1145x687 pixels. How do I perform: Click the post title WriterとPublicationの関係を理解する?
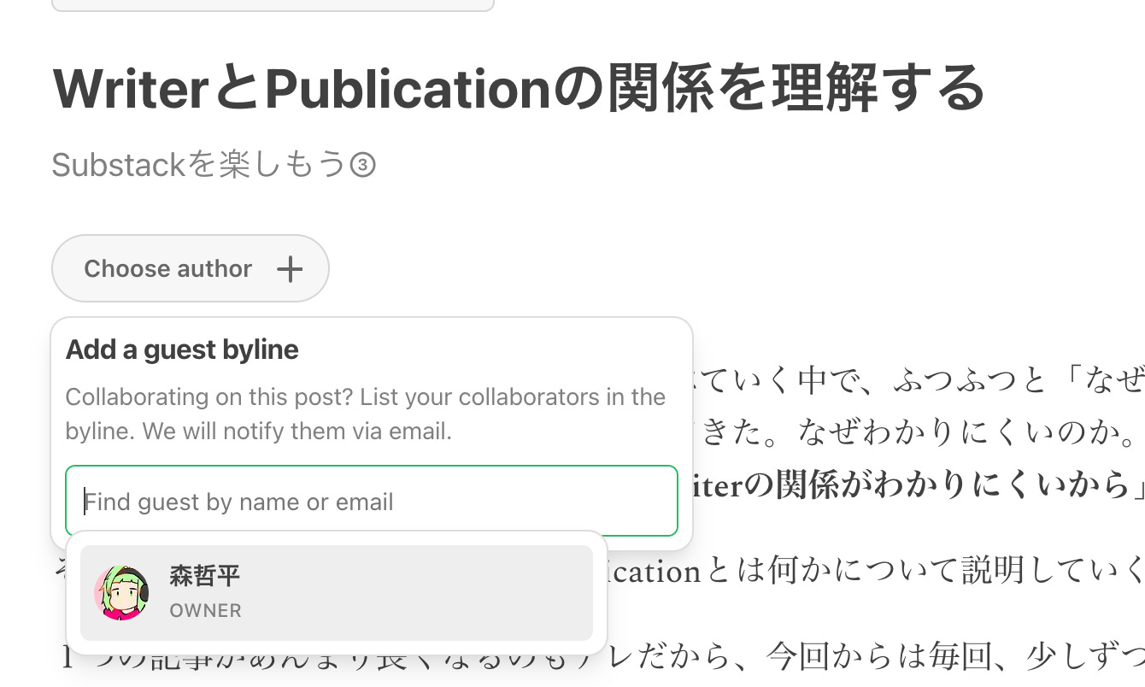click(520, 89)
